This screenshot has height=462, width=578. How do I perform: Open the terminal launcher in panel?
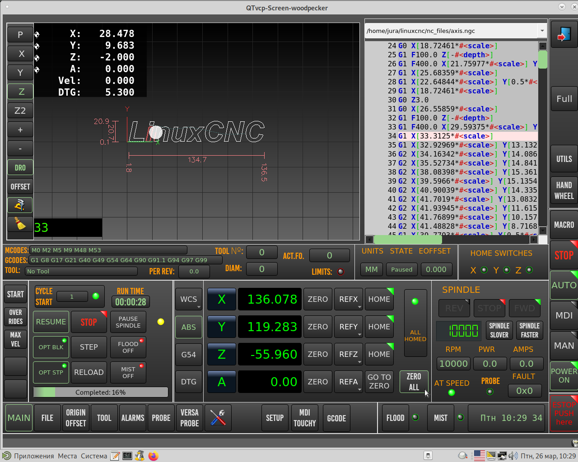point(127,456)
